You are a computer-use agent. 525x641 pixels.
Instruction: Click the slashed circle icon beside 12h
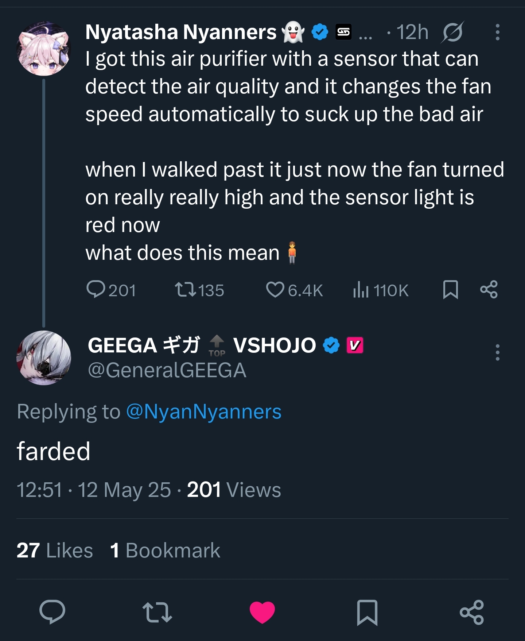[x=452, y=32]
